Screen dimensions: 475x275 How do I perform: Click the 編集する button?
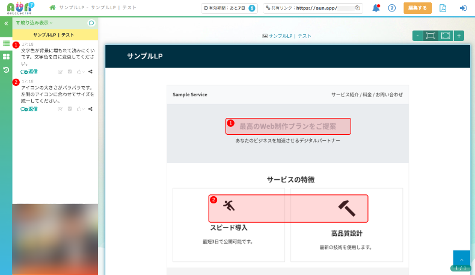417,8
